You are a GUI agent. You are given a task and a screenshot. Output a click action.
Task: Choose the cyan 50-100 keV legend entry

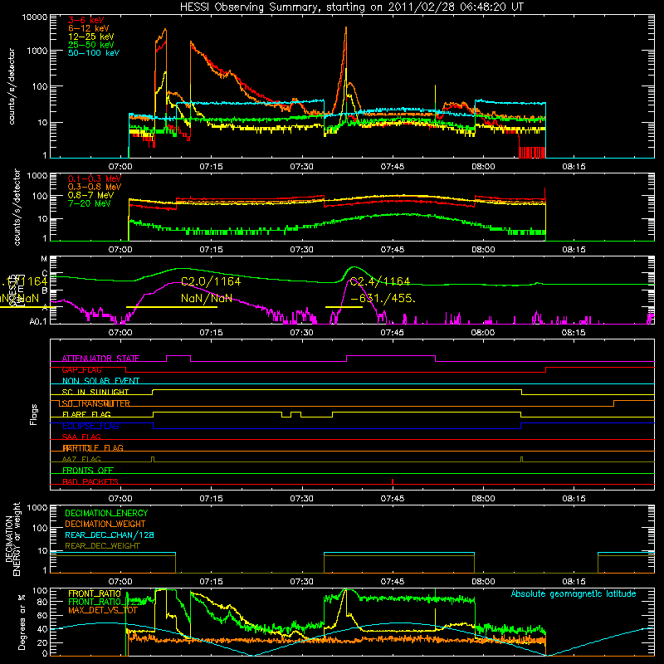click(93, 52)
